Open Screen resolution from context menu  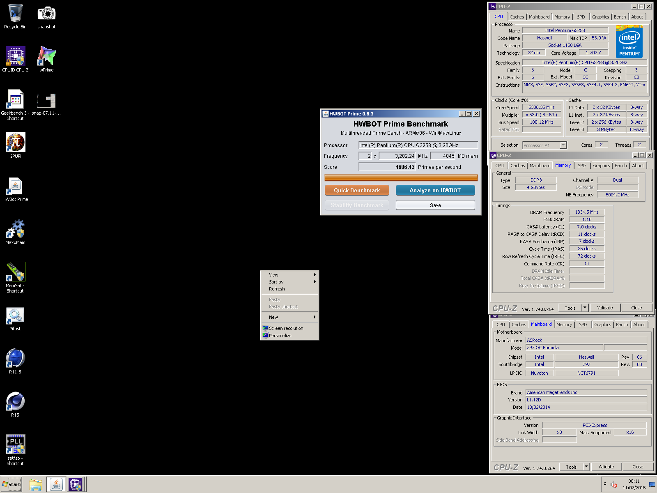(x=289, y=328)
